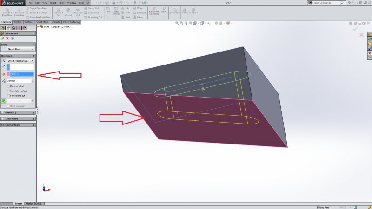The height and width of the screenshot is (209, 372).
Task: Open the File menu
Action: [31, 3]
